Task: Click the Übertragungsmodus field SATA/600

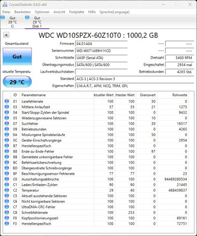Action: click(101, 65)
